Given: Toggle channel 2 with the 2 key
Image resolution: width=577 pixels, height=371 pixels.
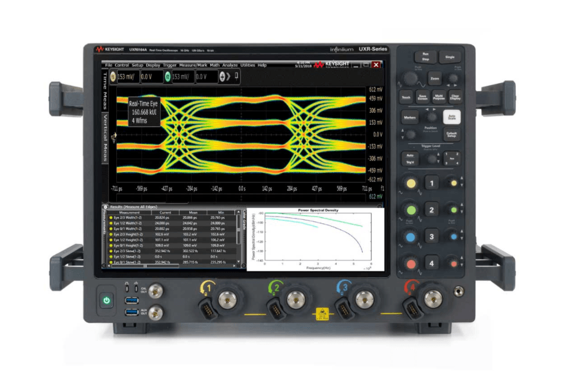Looking at the screenshot, I should 432,210.
